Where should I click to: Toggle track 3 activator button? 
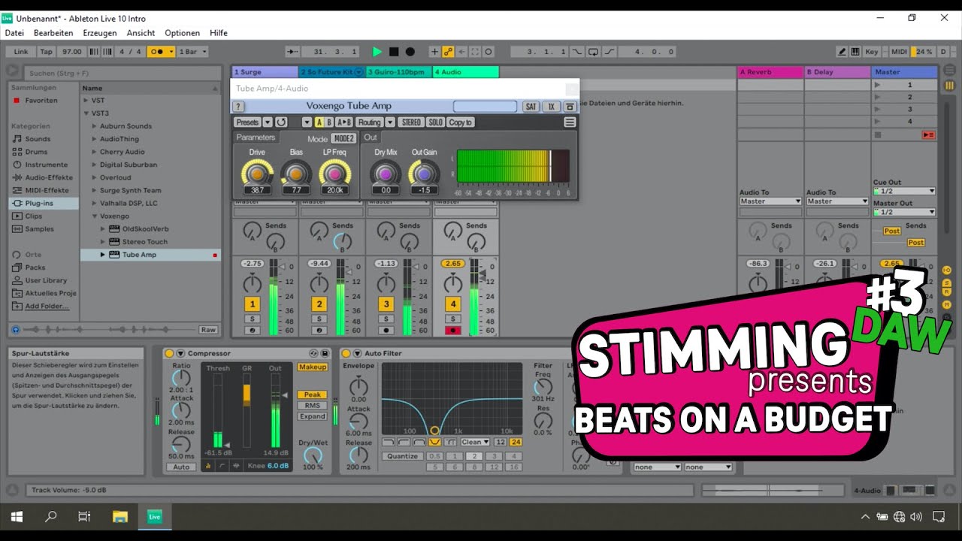point(386,304)
